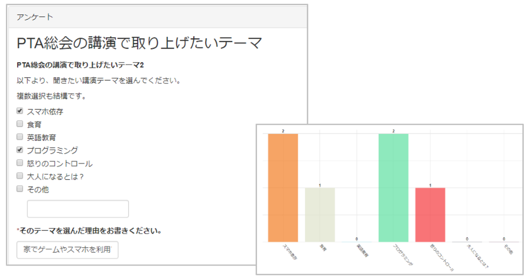Click the 英語教育 axis label under chart
The height and width of the screenshot is (279, 528).
tap(362, 253)
